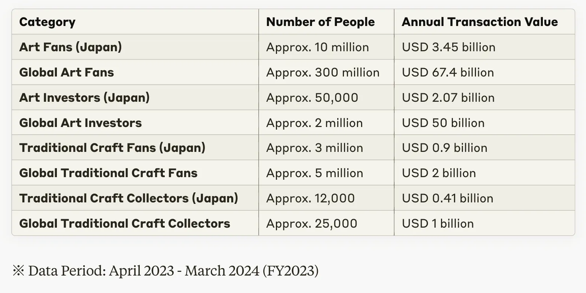Select the USD 67.4 billion value
This screenshot has width=586, height=293.
pos(448,72)
